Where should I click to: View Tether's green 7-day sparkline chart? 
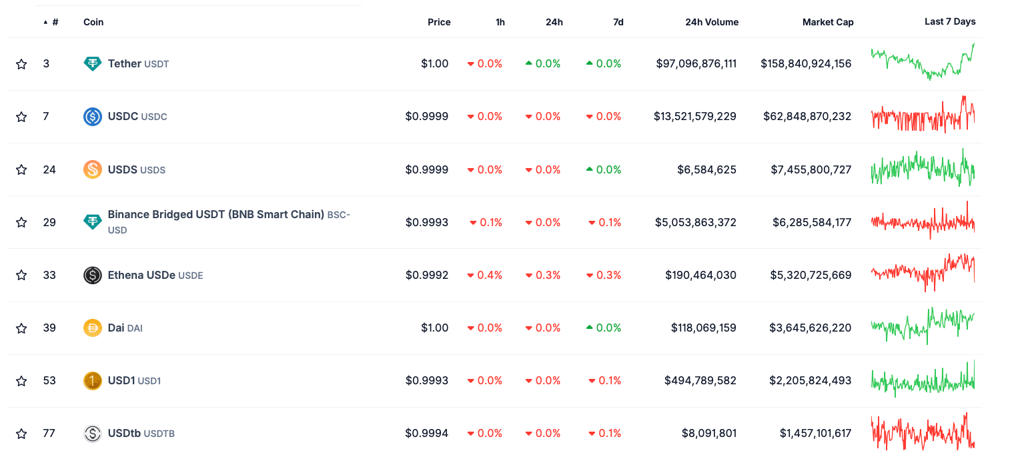[923, 61]
